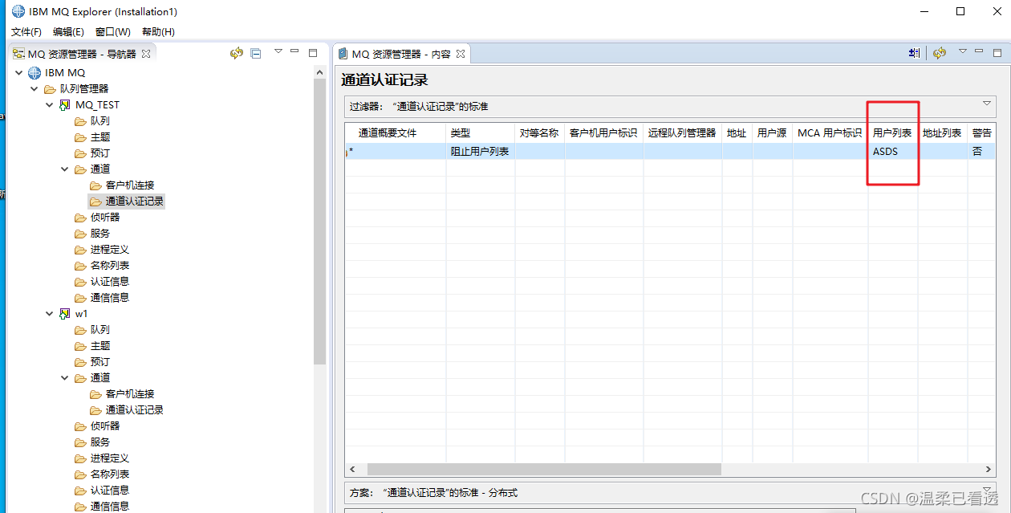
Task: Sort by 客户机用户标识 column header
Action: coord(604,133)
